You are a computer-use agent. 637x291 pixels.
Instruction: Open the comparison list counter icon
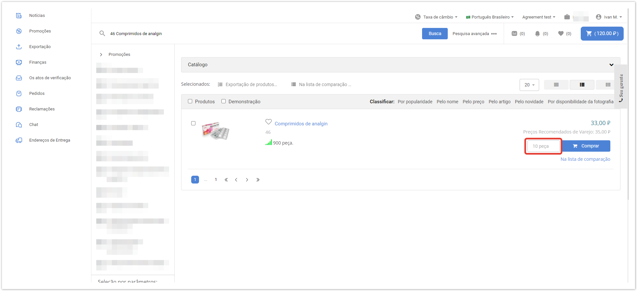tap(514, 33)
